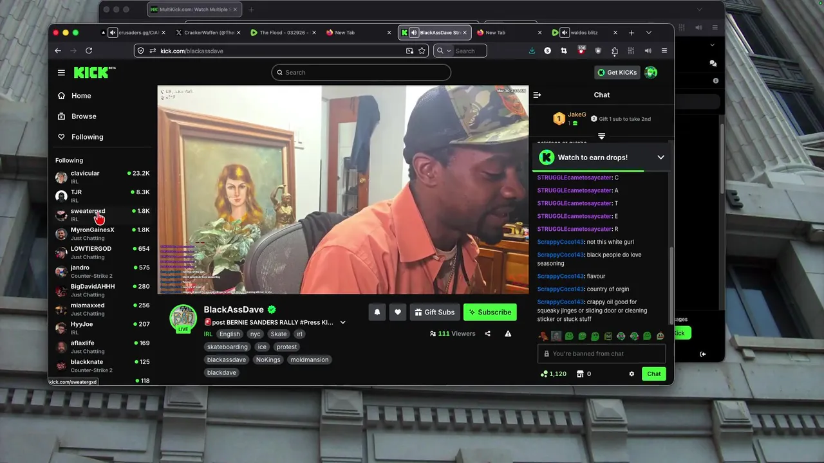824x463 pixels.
Task: Bookmark this page with the star icon
Action: pos(422,51)
